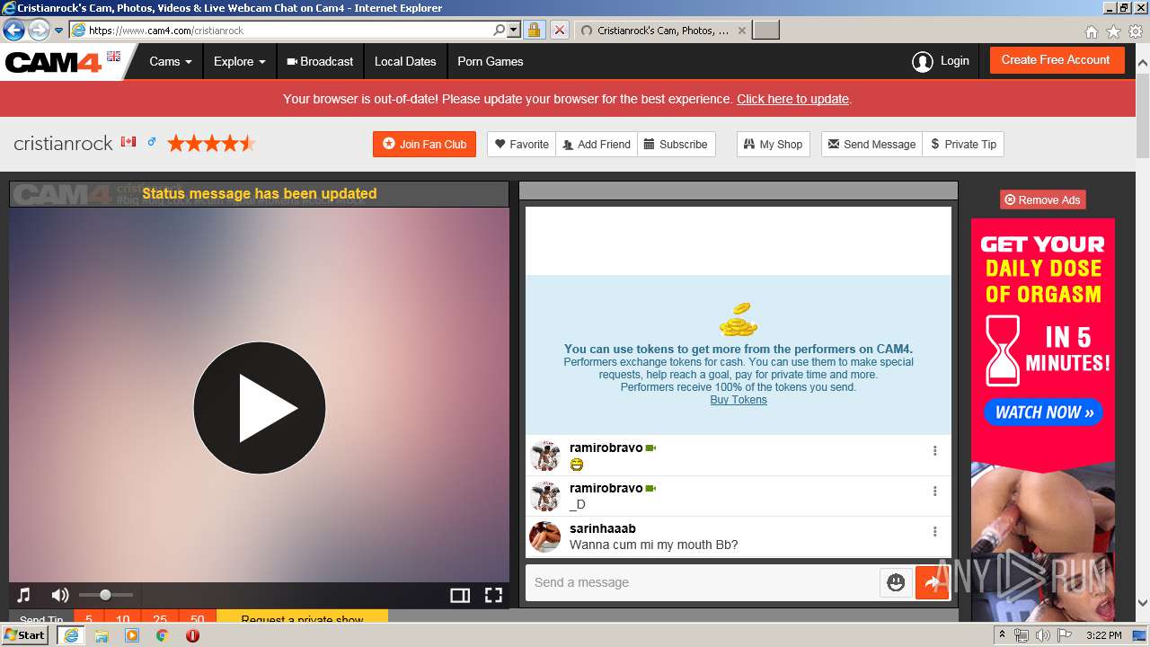The image size is (1150, 647).
Task: Click Internet Explorer icon in taskbar
Action: click(x=70, y=634)
